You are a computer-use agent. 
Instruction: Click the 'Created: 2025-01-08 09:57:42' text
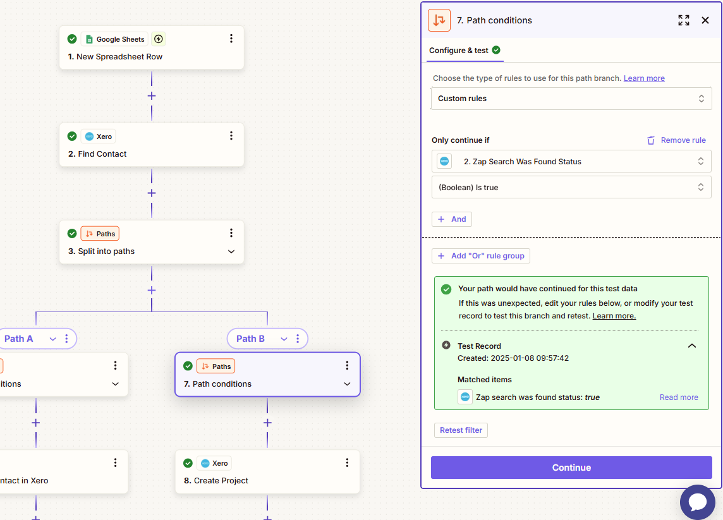pos(513,358)
